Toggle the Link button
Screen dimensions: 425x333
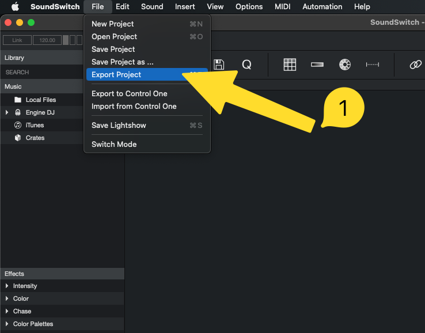(x=17, y=40)
